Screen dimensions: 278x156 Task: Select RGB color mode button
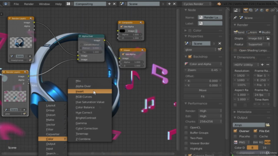[267, 142]
